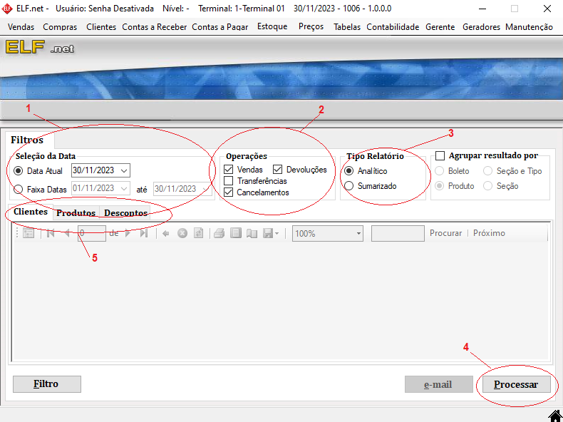The image size is (563, 422).
Task: Open the Manutenção menu
Action: 529,27
